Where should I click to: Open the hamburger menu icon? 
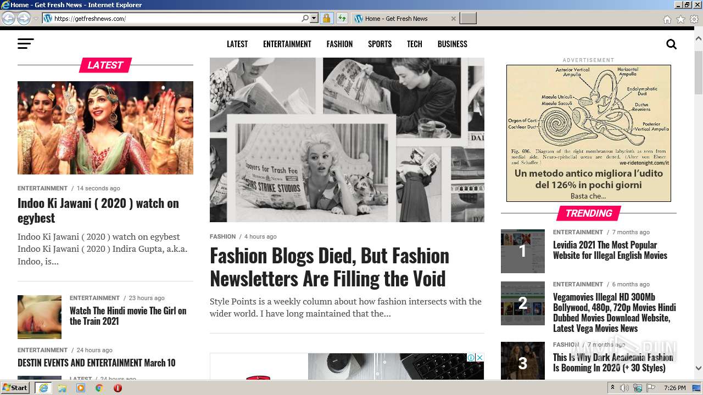(x=26, y=44)
